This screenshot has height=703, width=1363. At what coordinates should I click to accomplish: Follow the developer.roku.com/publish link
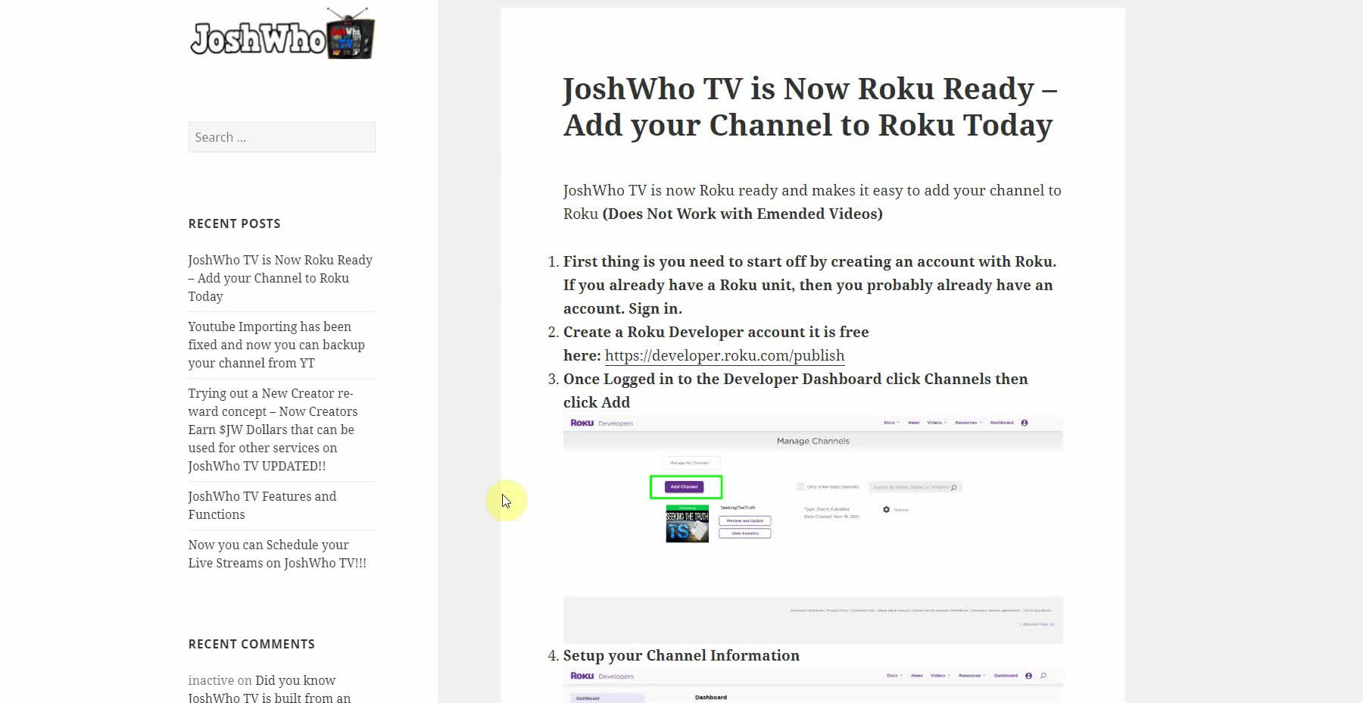coord(725,355)
